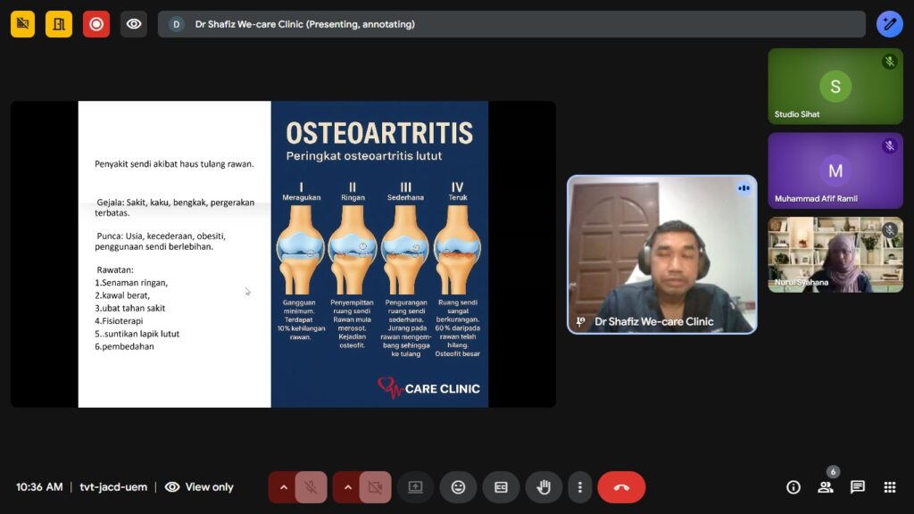Toggle the microphone mute button
Screen dimensions: 914x514
tap(311, 487)
